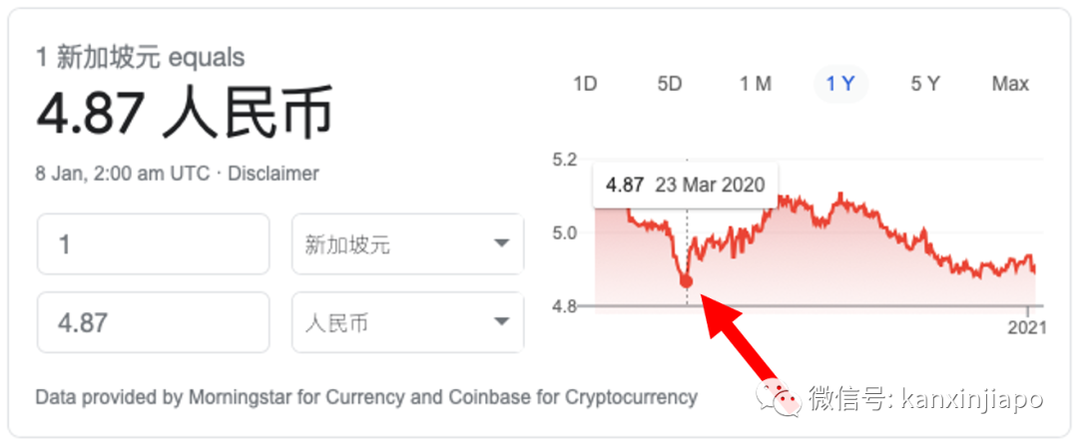
Task: Click the 2021 x-axis label
Action: tap(1027, 327)
